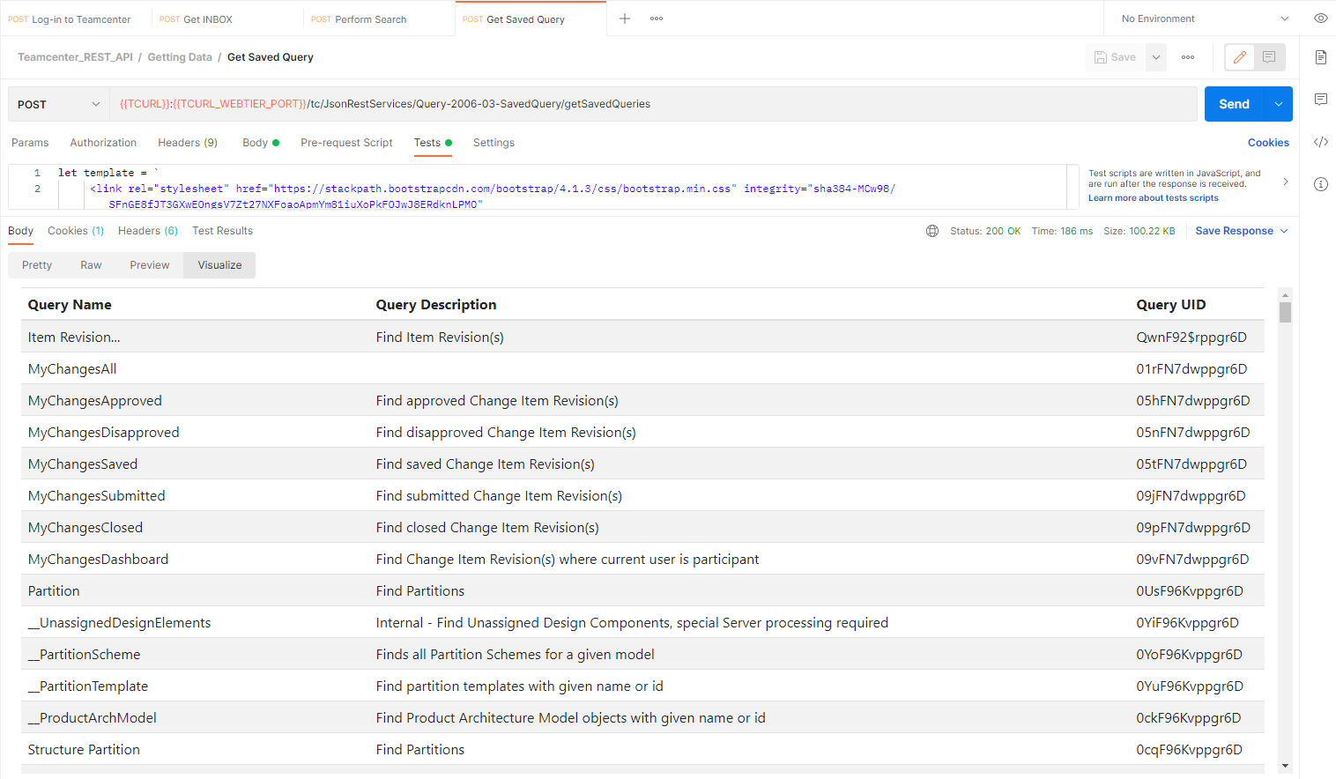This screenshot has width=1336, height=779.
Task: Click UID 05tFN7dwppgr6D cell
Action: click(1191, 464)
